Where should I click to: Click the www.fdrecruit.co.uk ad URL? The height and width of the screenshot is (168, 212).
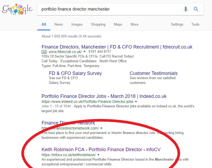pyautogui.click(x=65, y=52)
